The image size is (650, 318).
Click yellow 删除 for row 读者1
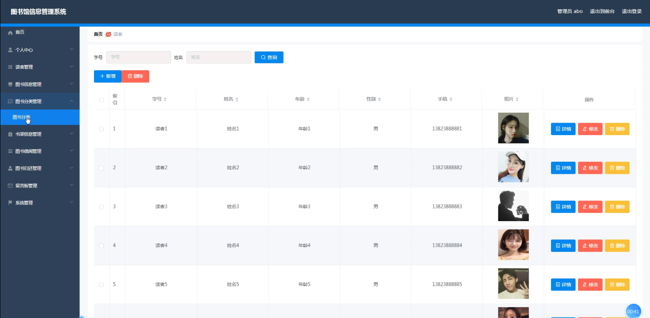(x=617, y=129)
